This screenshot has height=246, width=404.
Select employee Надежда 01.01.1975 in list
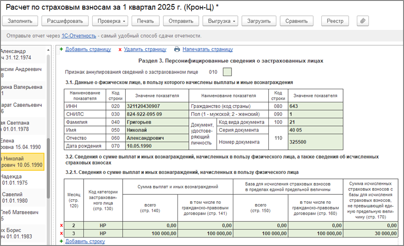pos(23,180)
